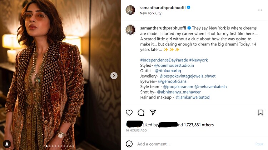View the 1,727,831 others likes list
Screen dimensions: 268x150
click(x=199, y=125)
